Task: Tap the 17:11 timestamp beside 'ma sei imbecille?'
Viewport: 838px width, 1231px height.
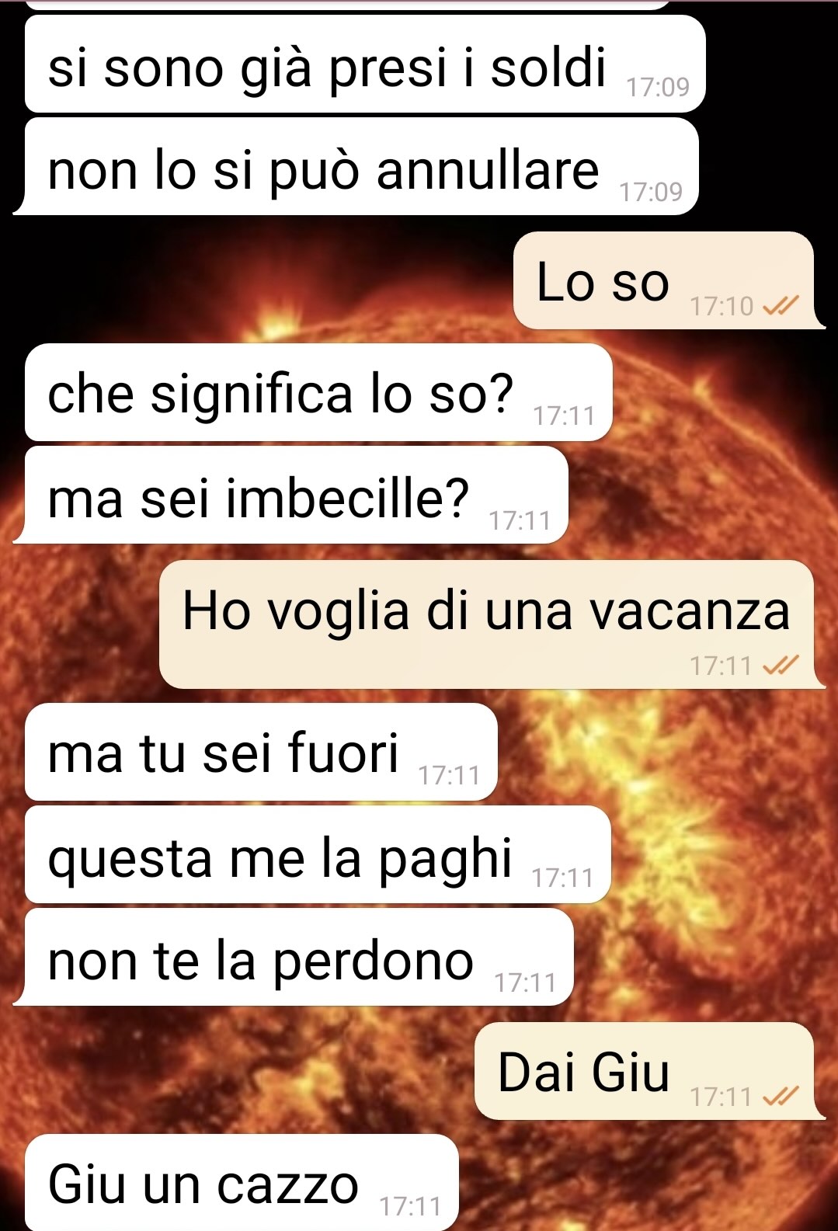Action: click(520, 520)
